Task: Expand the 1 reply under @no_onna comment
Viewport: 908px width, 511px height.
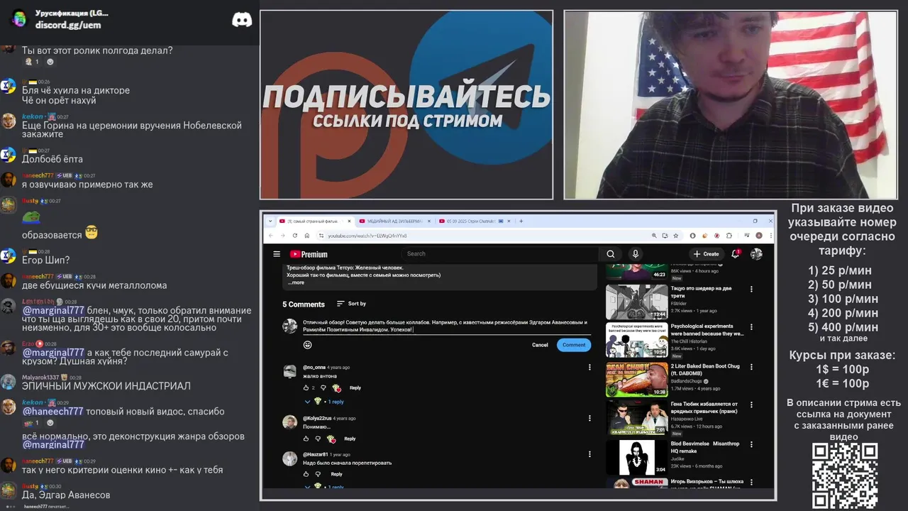Action: coord(326,402)
